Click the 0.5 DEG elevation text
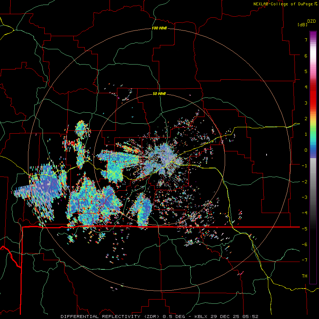319x319 pixels. (174, 317)
